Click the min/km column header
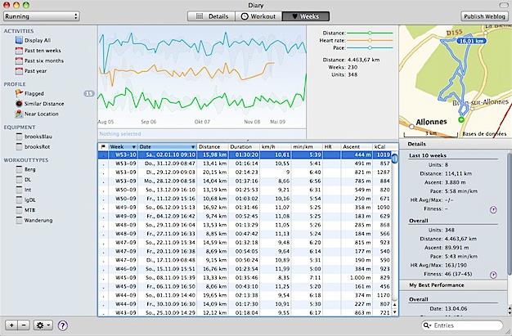 (307, 146)
